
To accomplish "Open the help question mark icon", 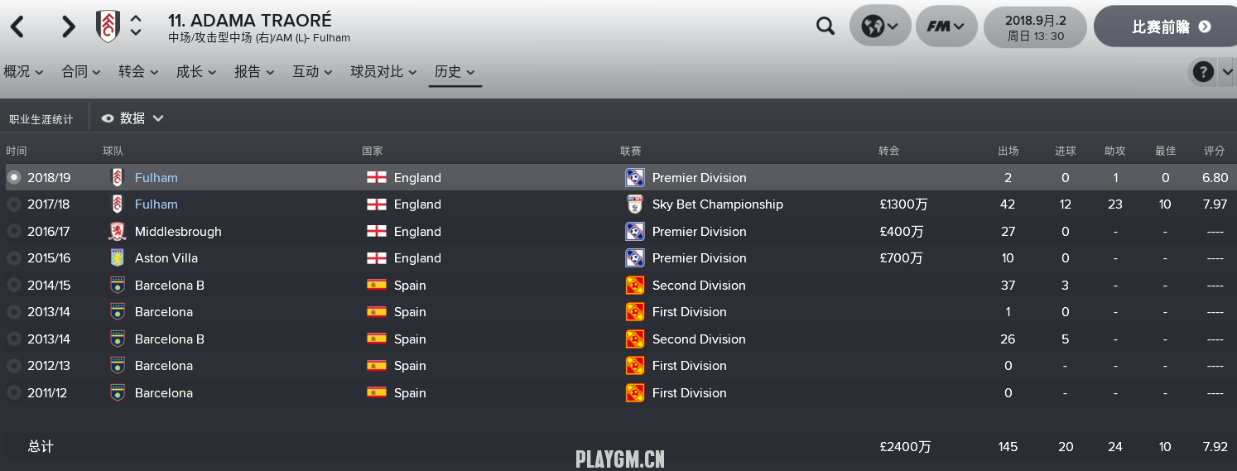I will (x=1203, y=72).
